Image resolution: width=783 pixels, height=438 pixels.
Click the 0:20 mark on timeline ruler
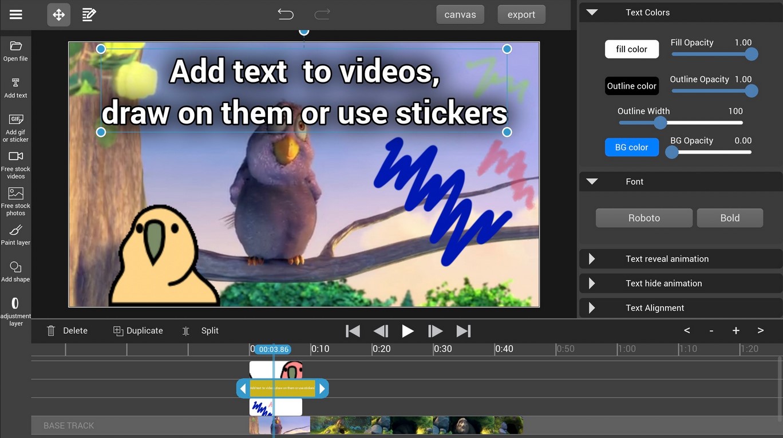(x=381, y=349)
